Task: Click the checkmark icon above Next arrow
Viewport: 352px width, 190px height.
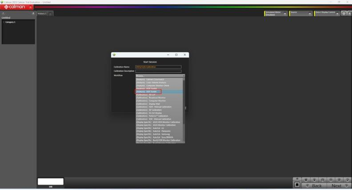Action: pyautogui.click(x=347, y=180)
